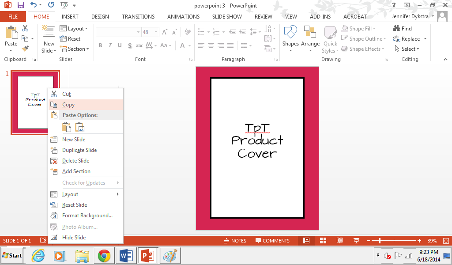Choose Delete Slide from context menu

pyautogui.click(x=86, y=161)
